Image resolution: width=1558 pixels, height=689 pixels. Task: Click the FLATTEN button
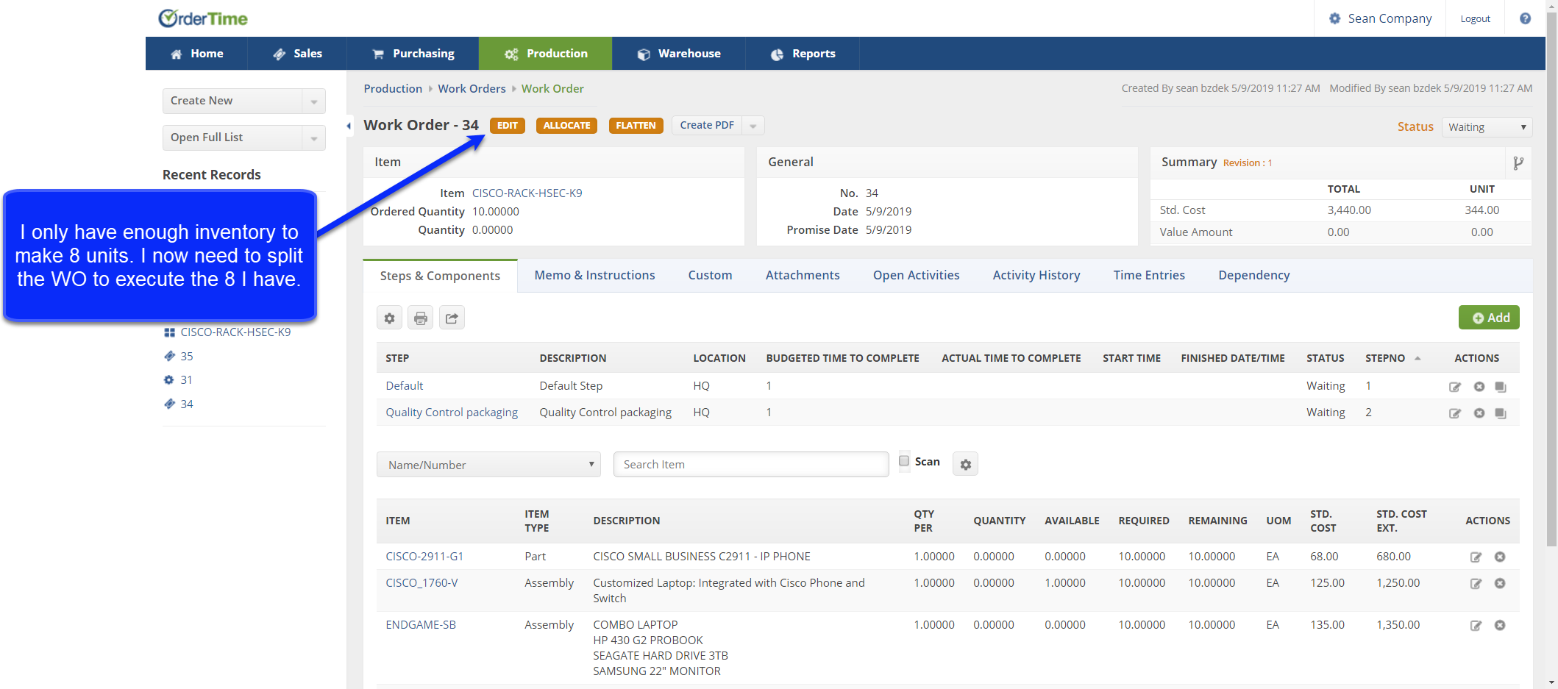[x=636, y=126]
